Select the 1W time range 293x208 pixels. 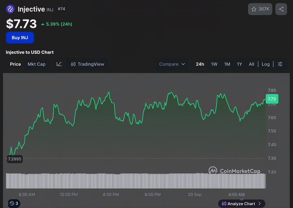coord(214,64)
